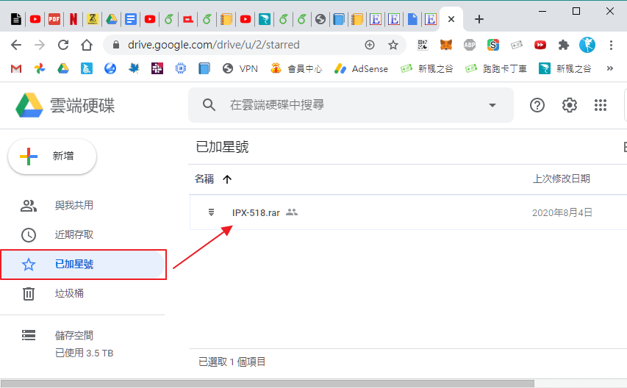Select 已加星號 starred in sidebar

tap(83, 264)
